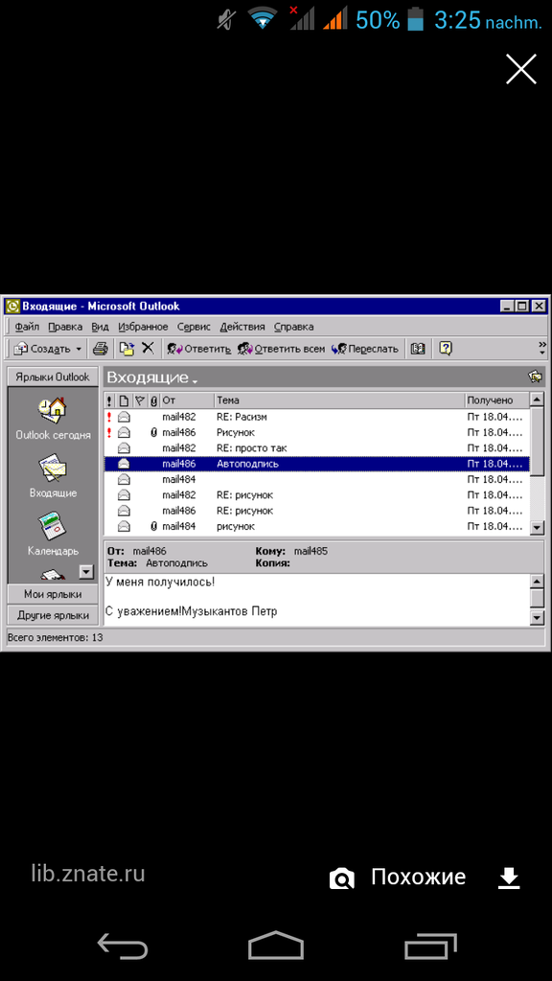Open Похожие similar images

(418, 878)
